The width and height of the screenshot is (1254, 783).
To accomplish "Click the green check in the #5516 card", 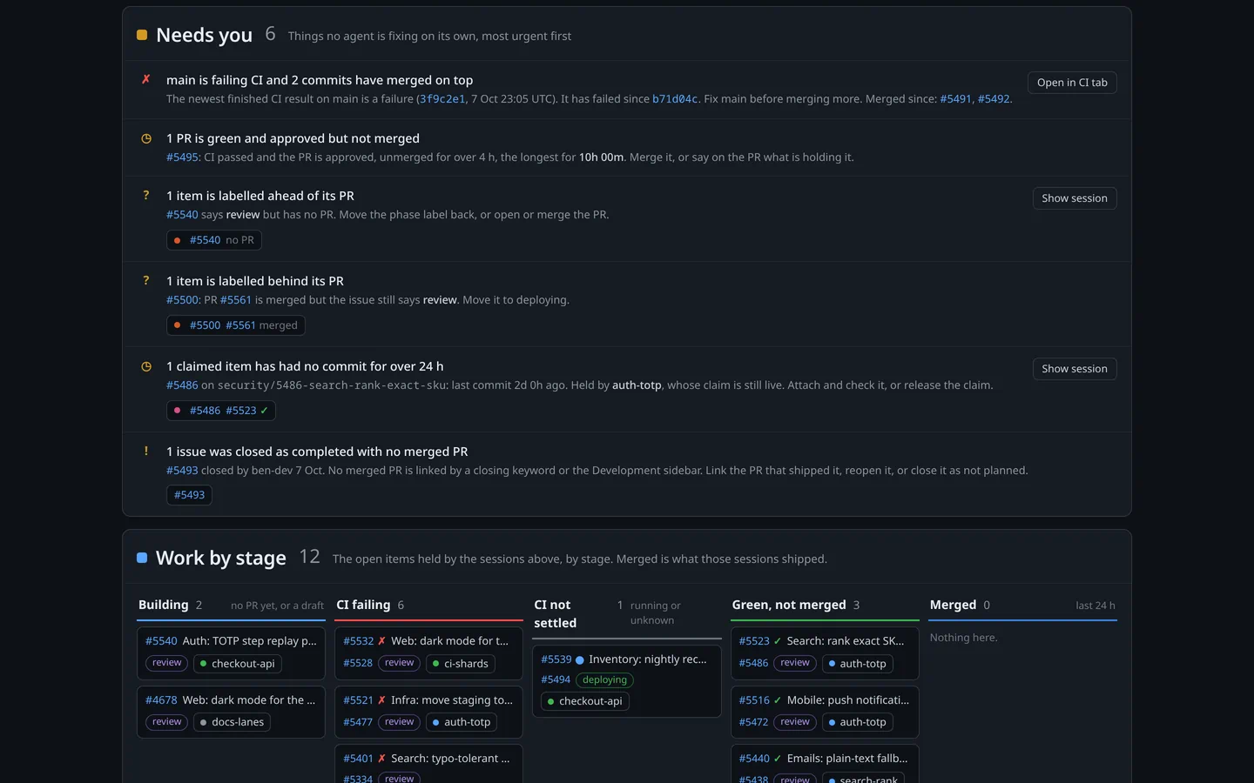I will (778, 700).
